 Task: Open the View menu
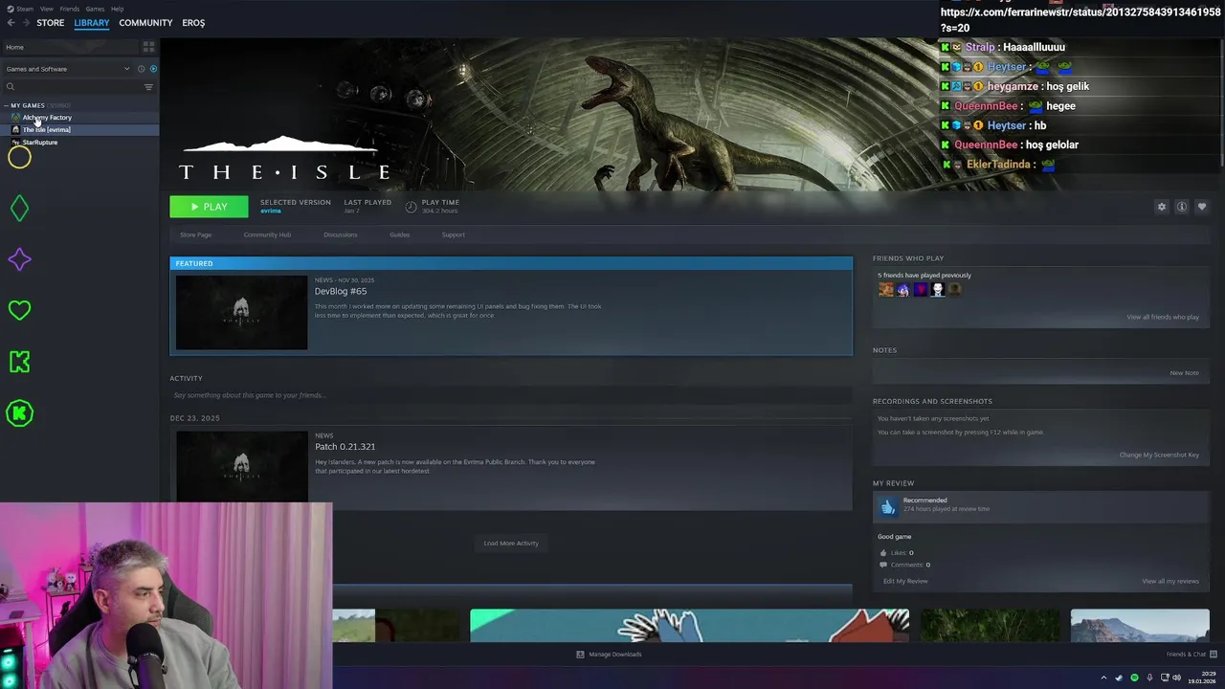46,9
